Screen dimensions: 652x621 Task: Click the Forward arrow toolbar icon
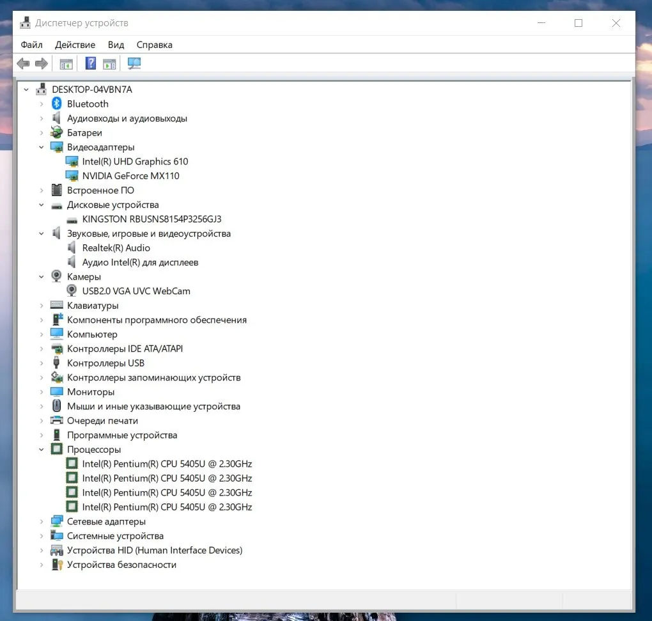pyautogui.click(x=42, y=64)
